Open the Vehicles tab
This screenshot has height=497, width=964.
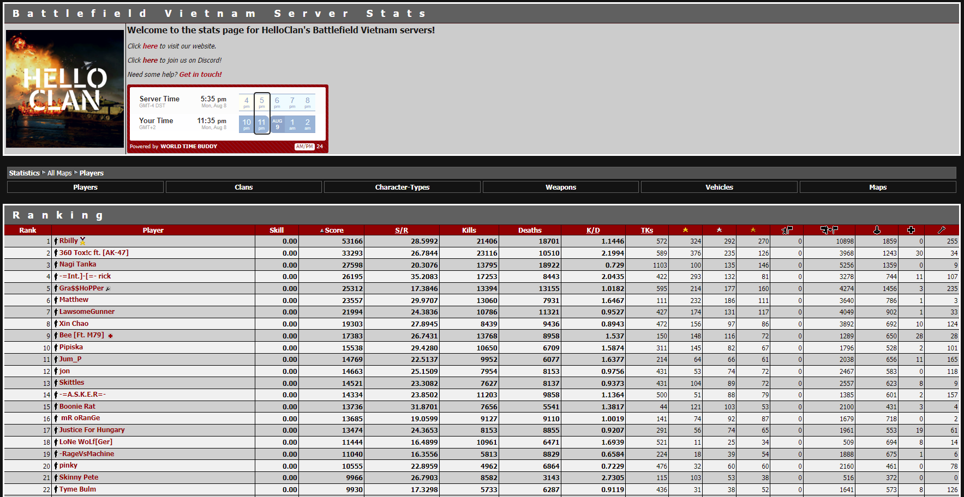pos(718,187)
